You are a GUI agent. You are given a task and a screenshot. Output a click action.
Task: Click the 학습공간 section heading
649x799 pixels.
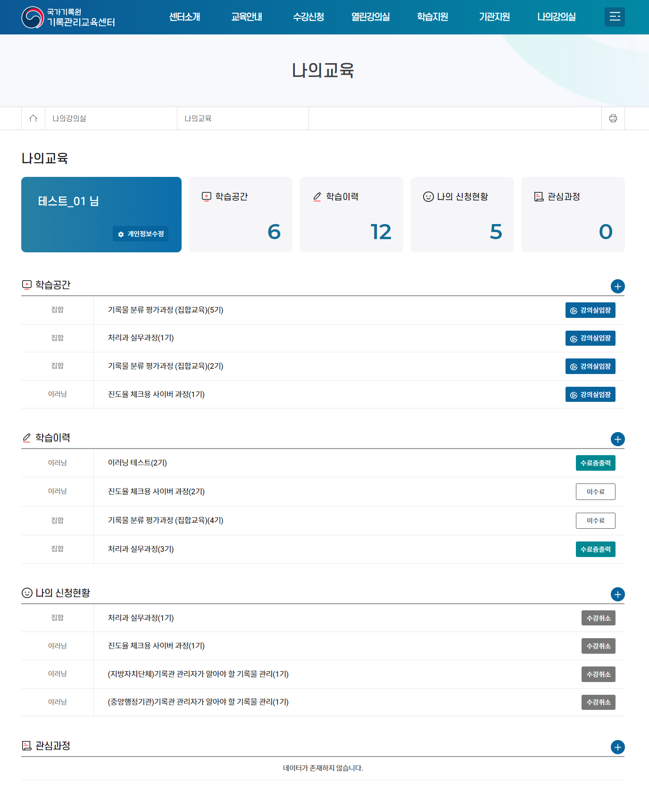pos(53,285)
